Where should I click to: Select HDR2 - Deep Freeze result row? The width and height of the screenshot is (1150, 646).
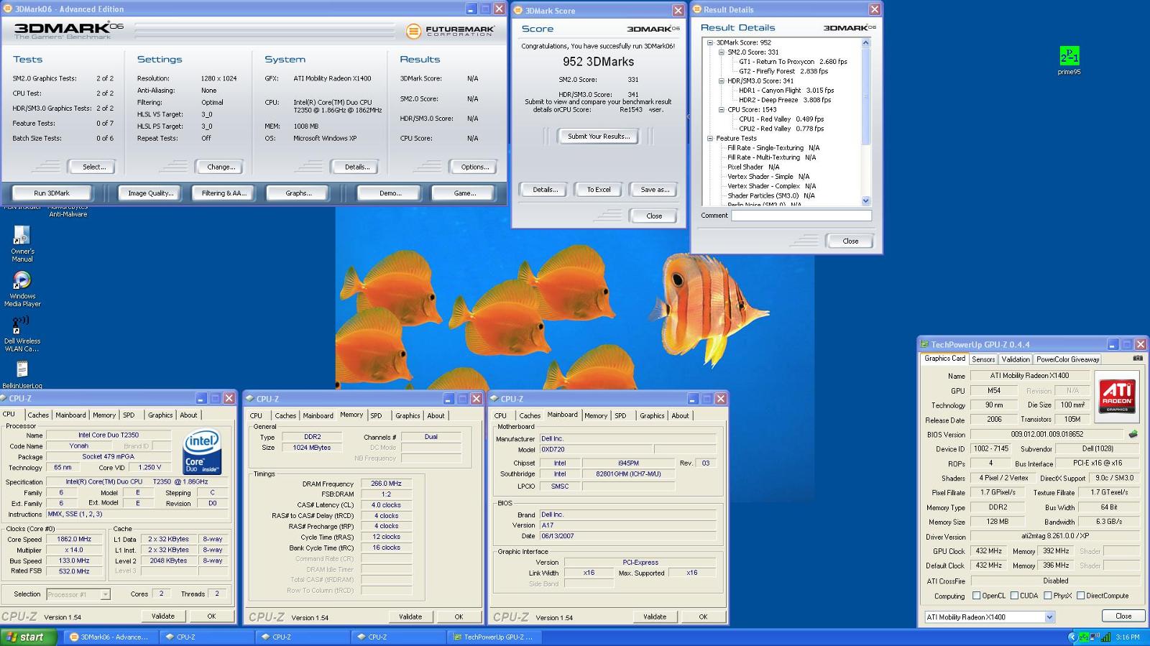[785, 100]
